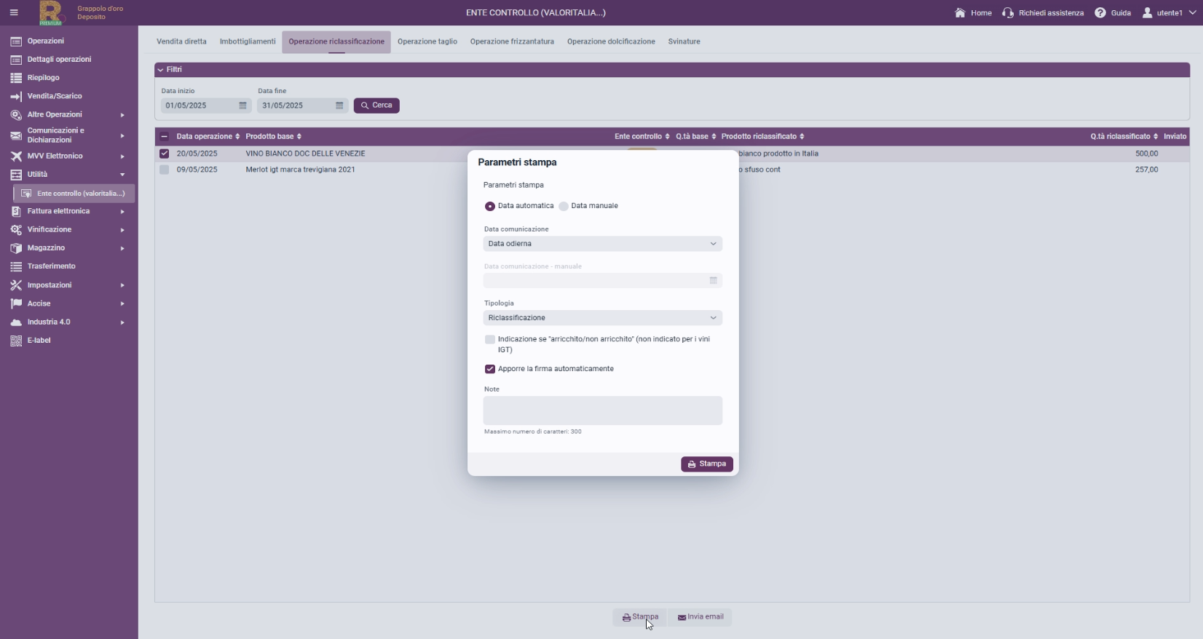The height and width of the screenshot is (639, 1203).
Task: Uncheck Apporre la firma automaticamente
Action: tap(490, 369)
